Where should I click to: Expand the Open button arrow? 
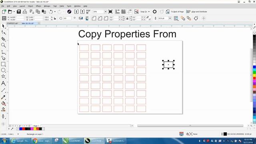pos(14,12)
